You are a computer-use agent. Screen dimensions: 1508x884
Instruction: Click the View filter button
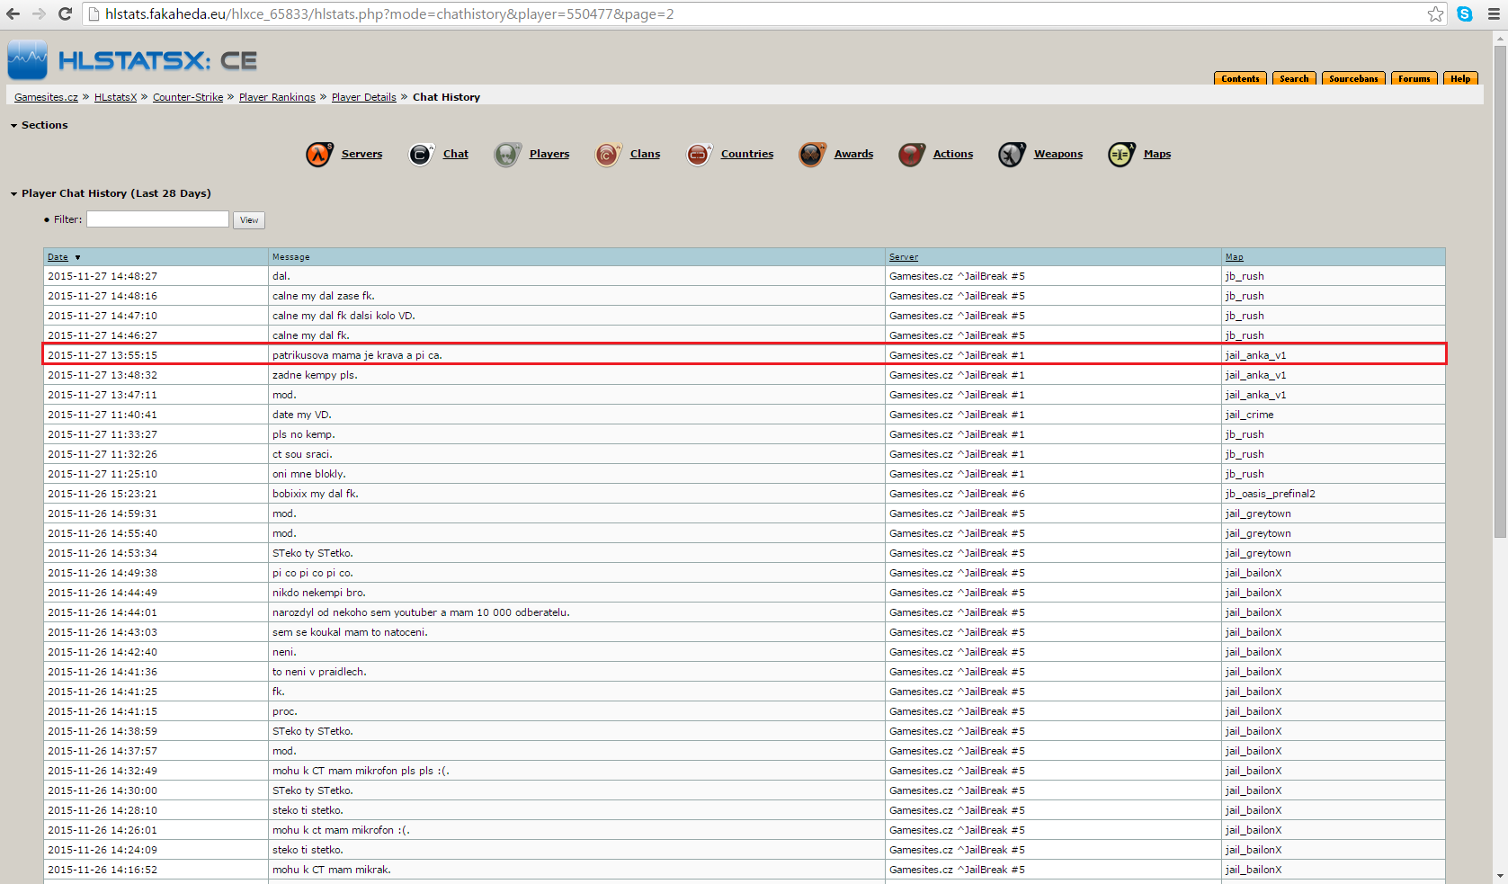[249, 220]
